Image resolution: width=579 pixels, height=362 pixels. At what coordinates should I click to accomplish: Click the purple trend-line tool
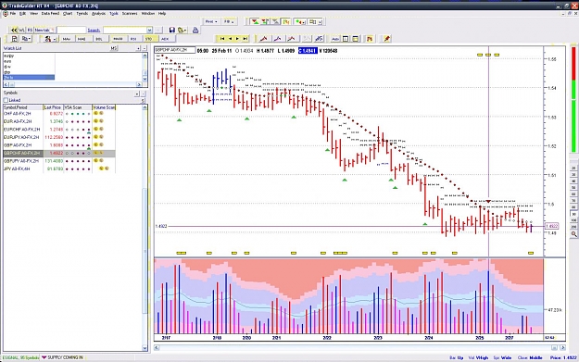[278, 38]
